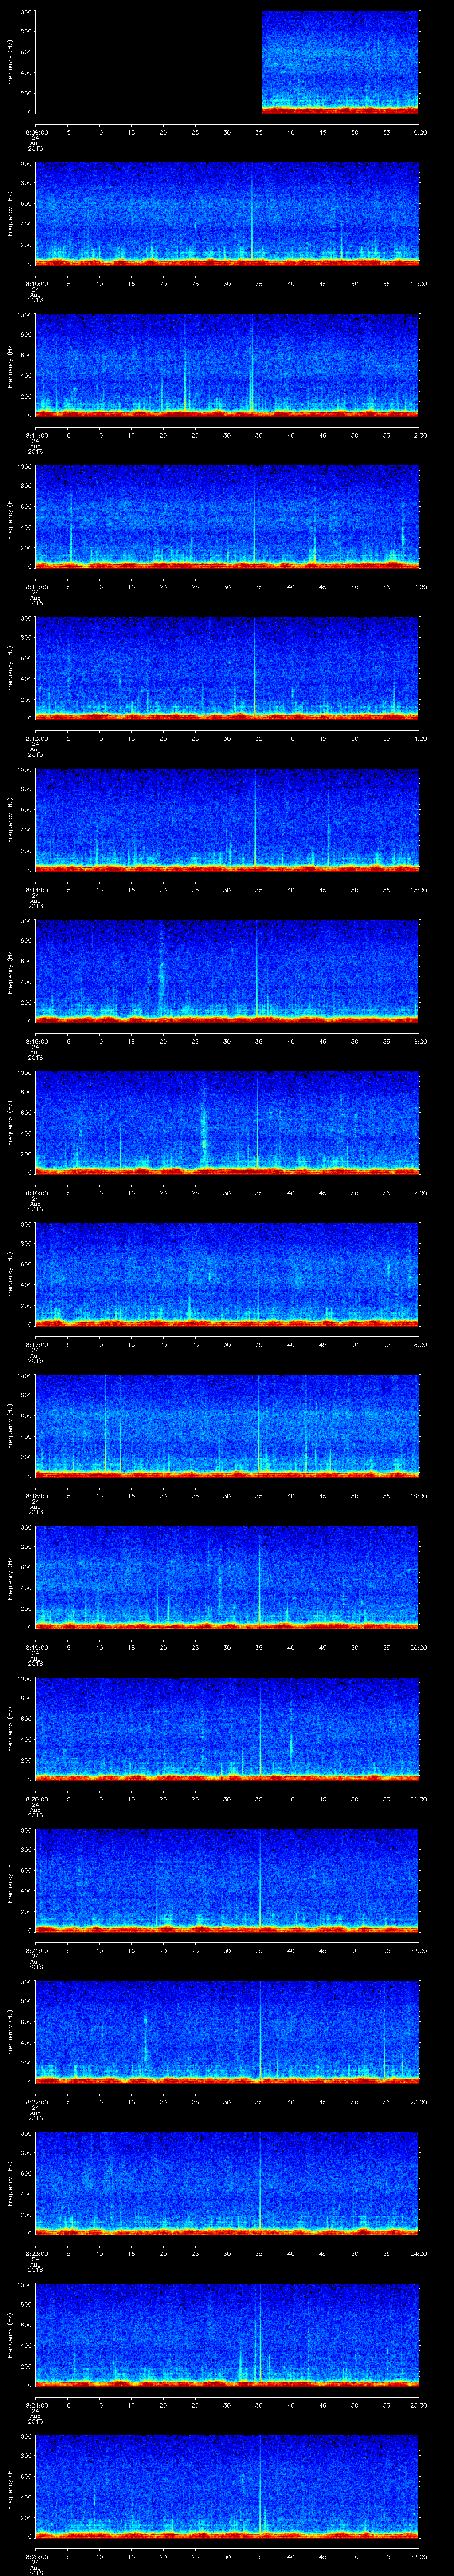Open the 8:14:00 spectrogram panel
The width and height of the screenshot is (454, 2576).
(x=227, y=819)
